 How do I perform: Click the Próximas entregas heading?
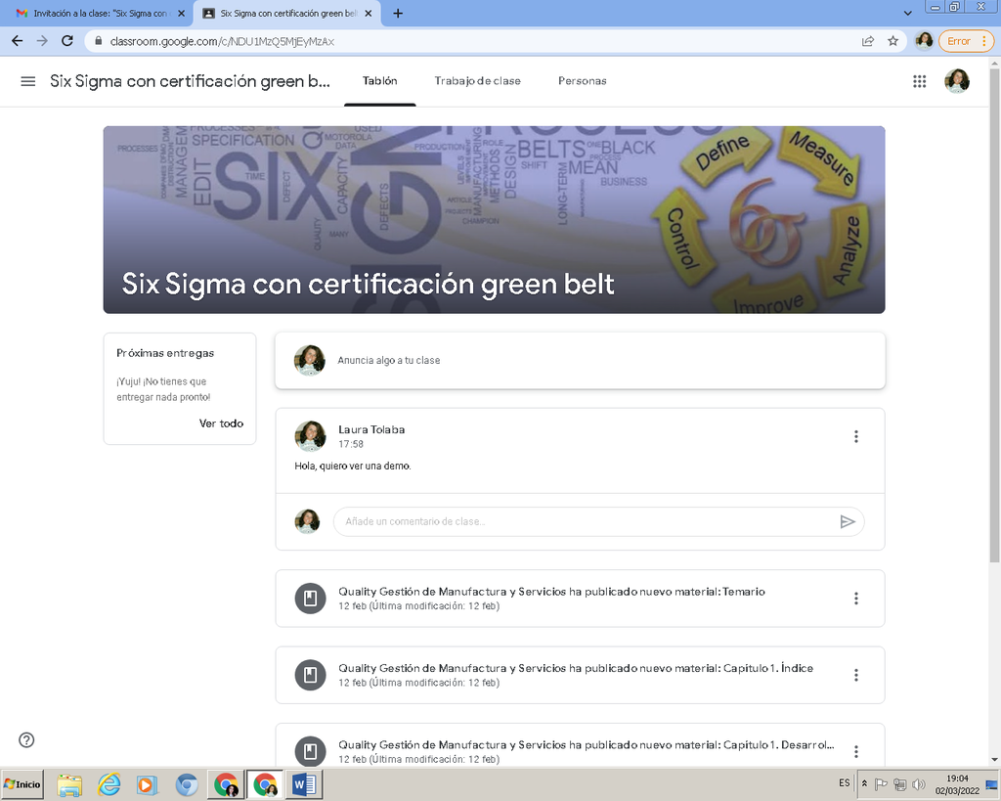pos(165,353)
